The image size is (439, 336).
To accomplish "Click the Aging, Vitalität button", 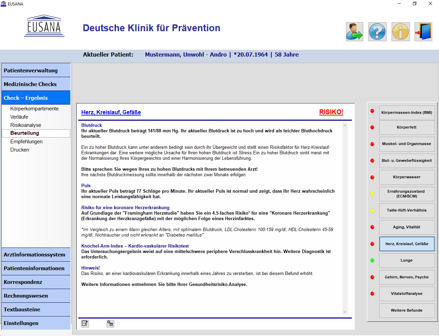I will click(x=407, y=227).
